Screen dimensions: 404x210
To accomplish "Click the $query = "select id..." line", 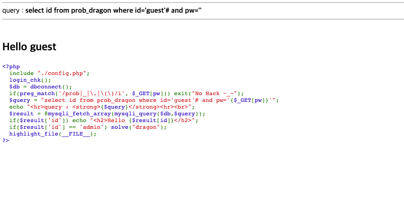I will click(x=144, y=100).
